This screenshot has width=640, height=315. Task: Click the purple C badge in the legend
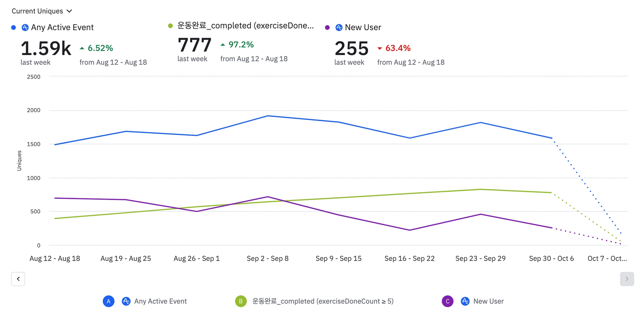pos(447,301)
